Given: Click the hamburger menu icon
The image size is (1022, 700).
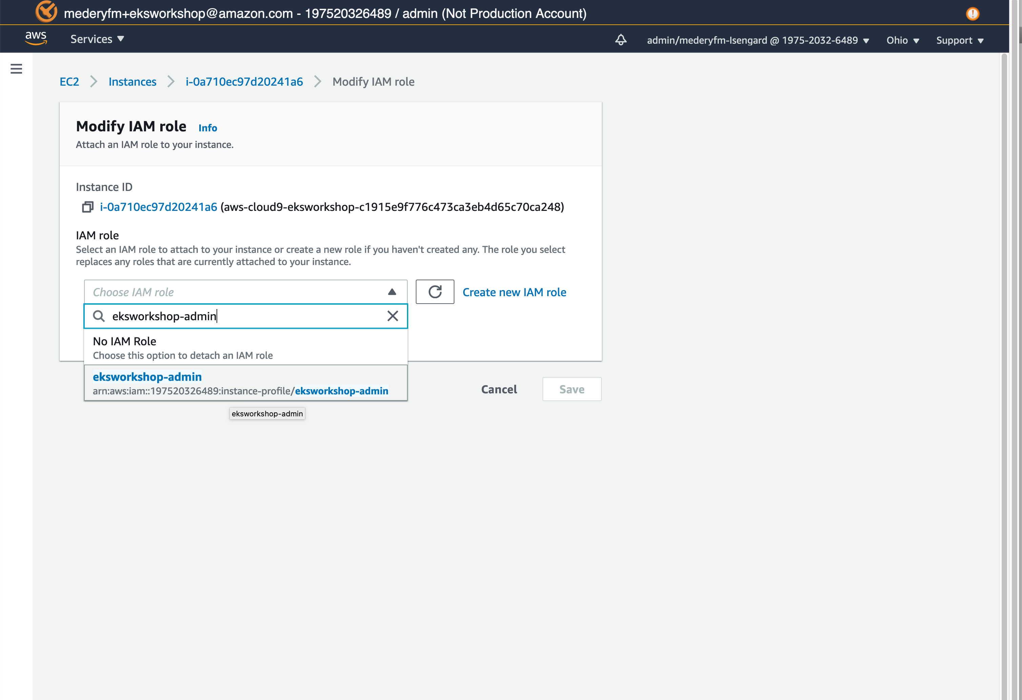Looking at the screenshot, I should click(16, 69).
